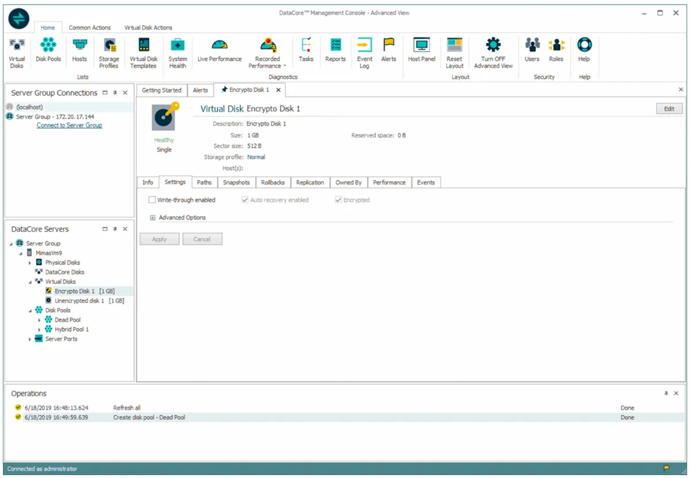Open Recorded Performance

(x=267, y=53)
